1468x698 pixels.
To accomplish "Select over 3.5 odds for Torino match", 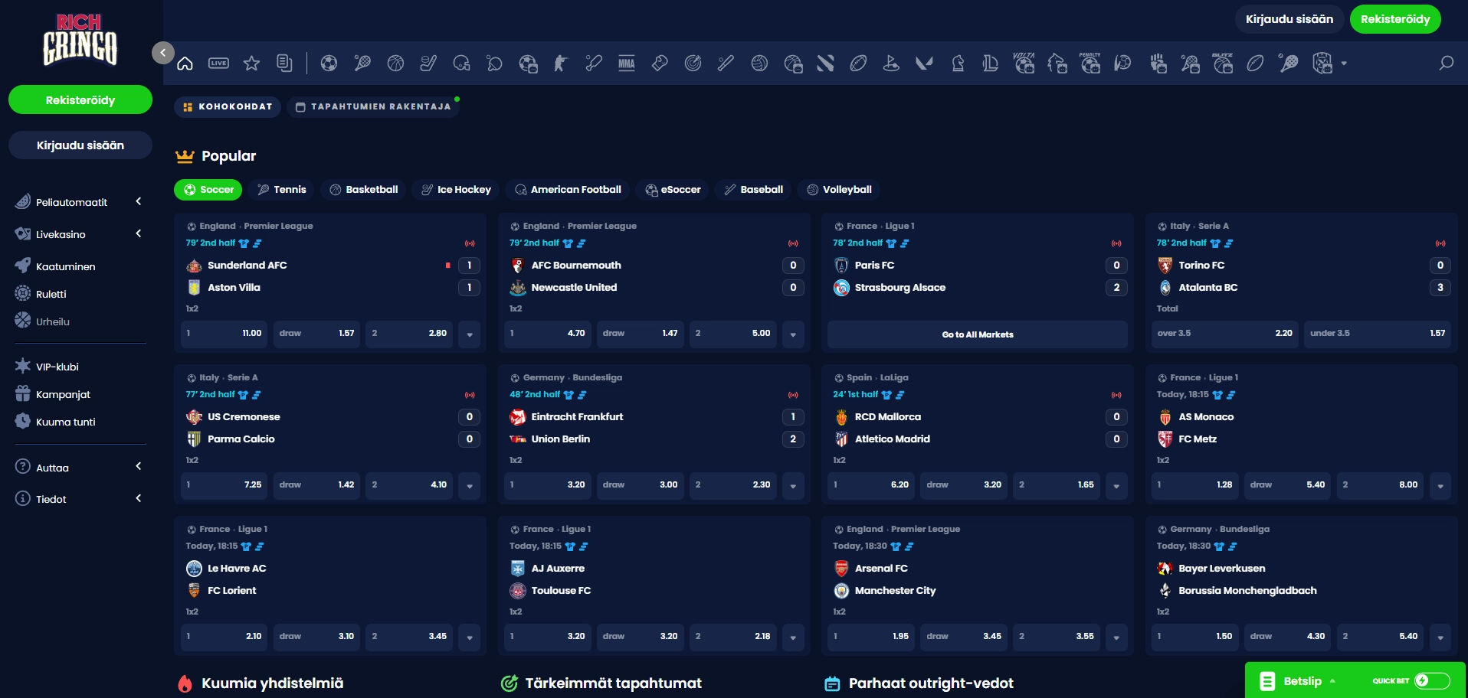I will tap(1224, 334).
